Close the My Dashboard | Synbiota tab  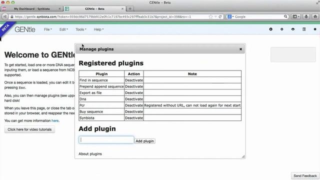59,9
